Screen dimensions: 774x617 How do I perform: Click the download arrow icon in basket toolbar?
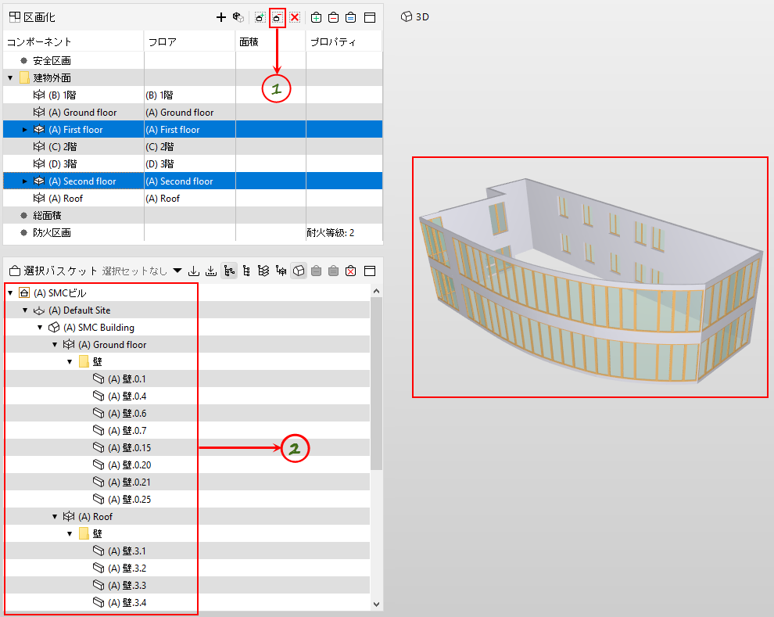[194, 271]
